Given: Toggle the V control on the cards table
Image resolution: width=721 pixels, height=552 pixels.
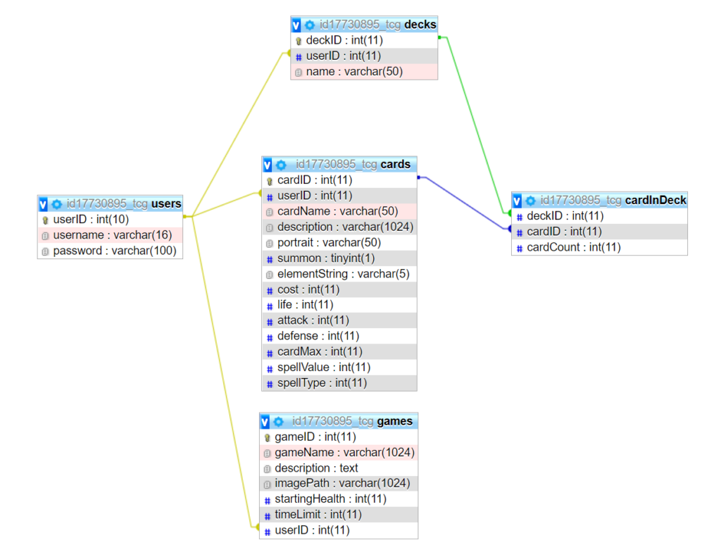Looking at the screenshot, I should click(x=268, y=164).
